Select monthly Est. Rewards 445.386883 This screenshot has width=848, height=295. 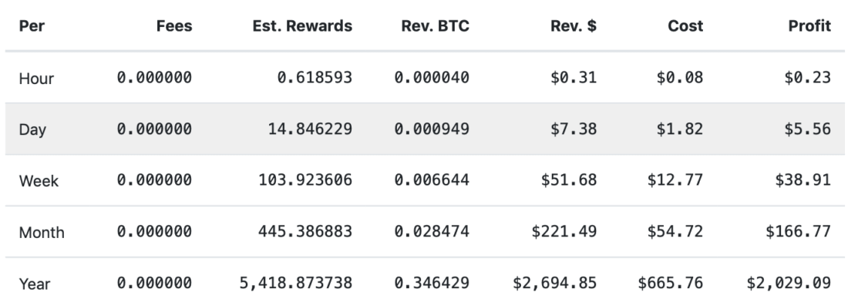(305, 232)
